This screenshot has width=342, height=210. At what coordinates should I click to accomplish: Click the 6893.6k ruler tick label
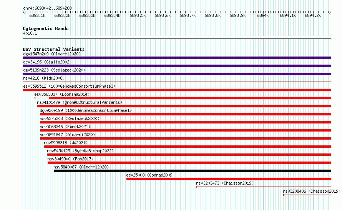coord(163,16)
